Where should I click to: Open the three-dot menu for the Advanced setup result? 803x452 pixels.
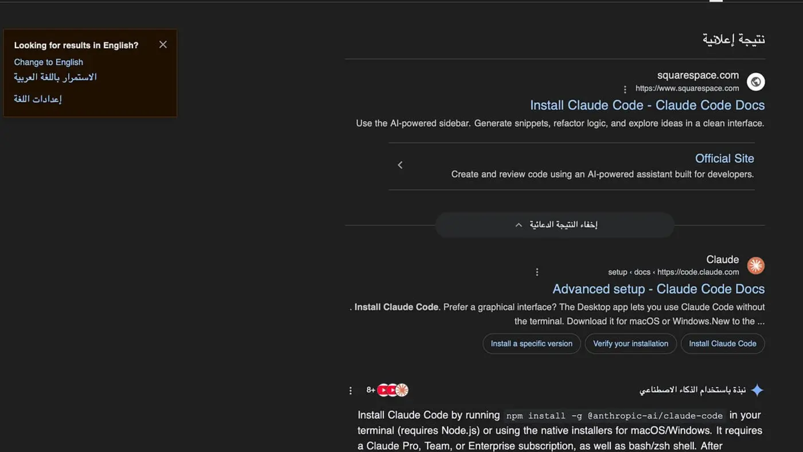click(537, 271)
